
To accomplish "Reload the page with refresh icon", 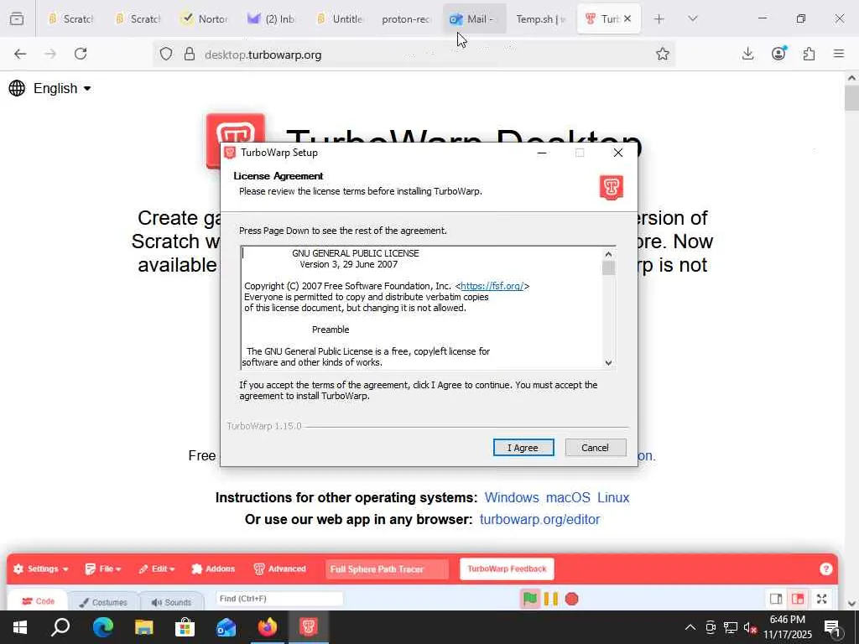I will click(81, 54).
